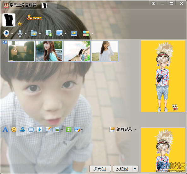Open the font settings letter A icon
The image size is (187, 174).
click(5, 129)
